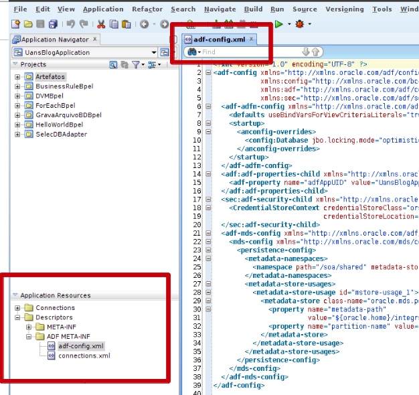Screen dimensions: 419x395
Task: Select the adf-config.xml editor tab
Action: (219, 39)
